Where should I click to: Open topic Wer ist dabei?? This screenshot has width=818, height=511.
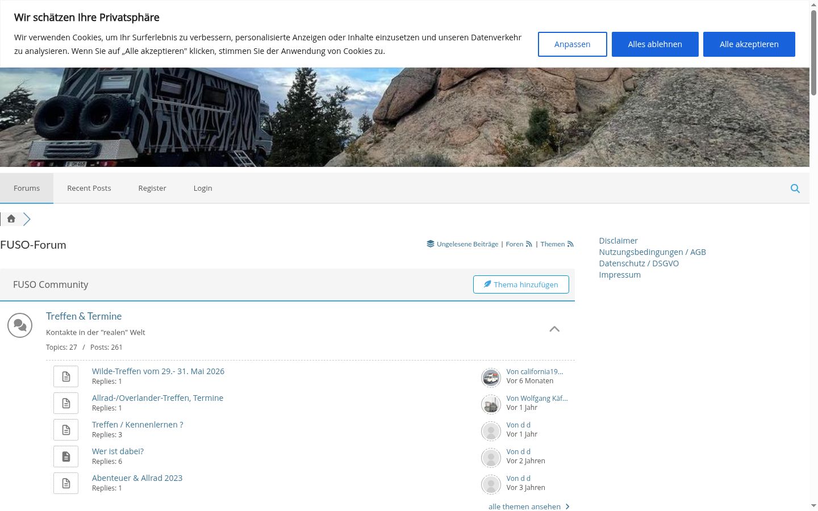coord(118,451)
